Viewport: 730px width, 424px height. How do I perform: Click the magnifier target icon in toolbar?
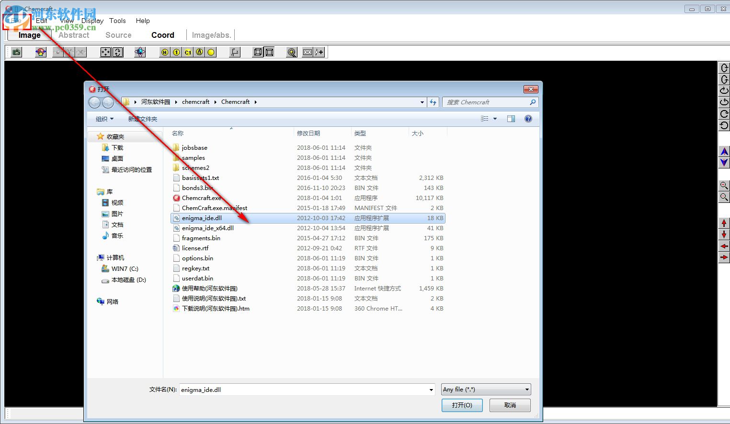pos(292,52)
